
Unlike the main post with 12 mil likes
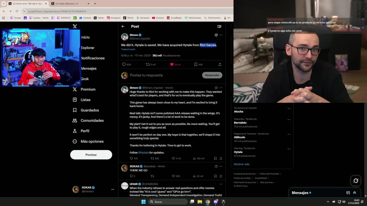click(x=175, y=64)
